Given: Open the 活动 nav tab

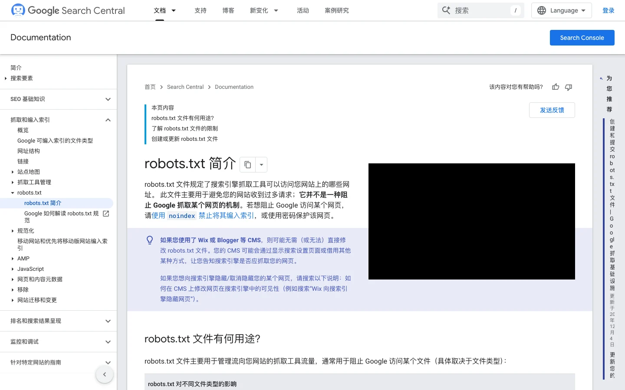Looking at the screenshot, I should (x=303, y=10).
